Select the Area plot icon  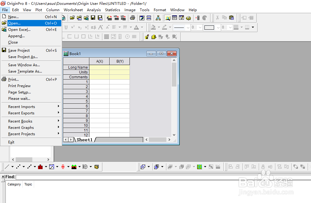74,167
